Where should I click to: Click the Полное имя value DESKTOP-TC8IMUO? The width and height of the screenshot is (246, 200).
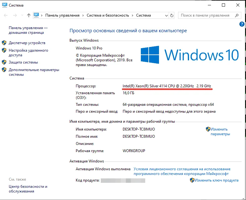click(139, 136)
